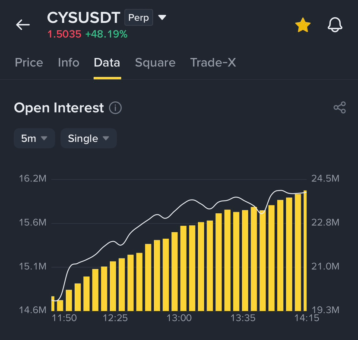
Task: Tap the Perp contract badge
Action: pos(139,17)
